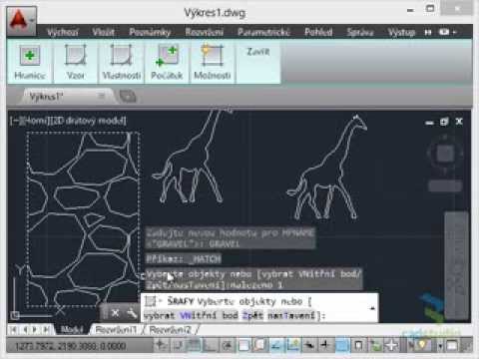
Task: Open the Rozvržení1 layout tab
Action: pyautogui.click(x=116, y=330)
